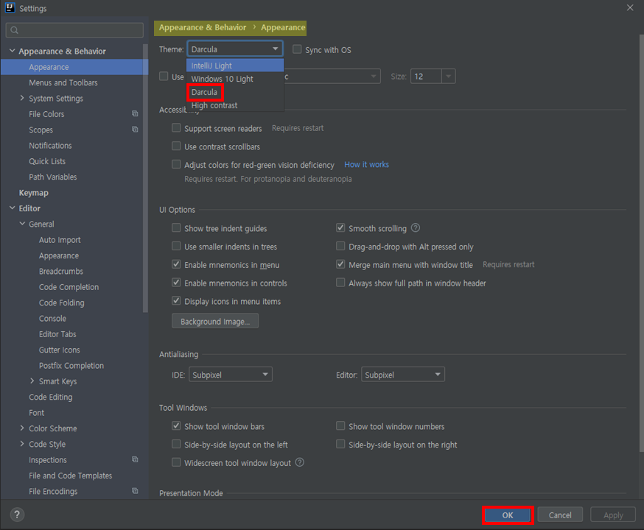Click the settings tree vertical scrollbar
The height and width of the screenshot is (530, 644).
click(x=145, y=178)
